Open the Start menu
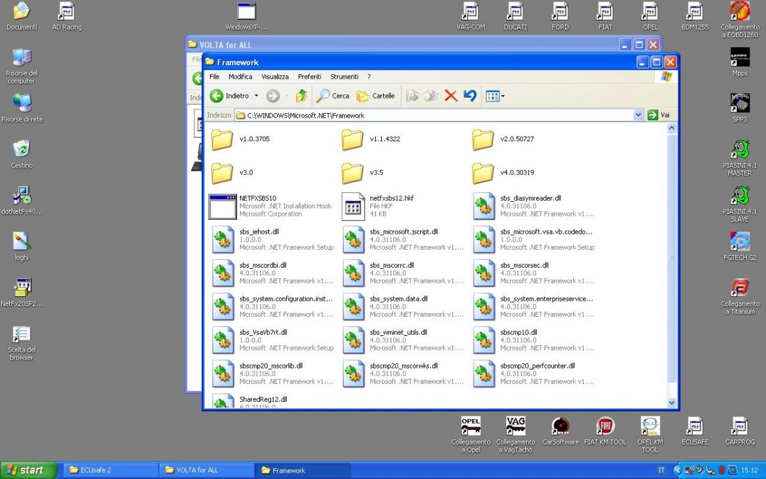Screen dimensions: 766x479 (29, 470)
